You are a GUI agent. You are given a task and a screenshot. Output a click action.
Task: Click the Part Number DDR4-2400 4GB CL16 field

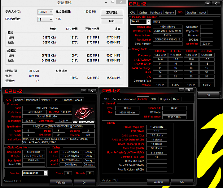click(x=167, y=39)
